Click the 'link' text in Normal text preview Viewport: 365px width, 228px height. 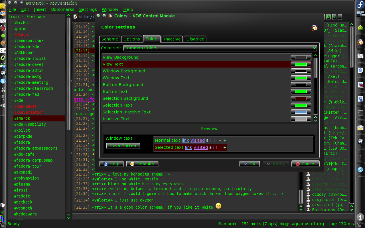(185, 140)
